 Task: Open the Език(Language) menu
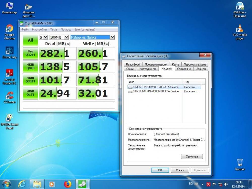coord(85,29)
